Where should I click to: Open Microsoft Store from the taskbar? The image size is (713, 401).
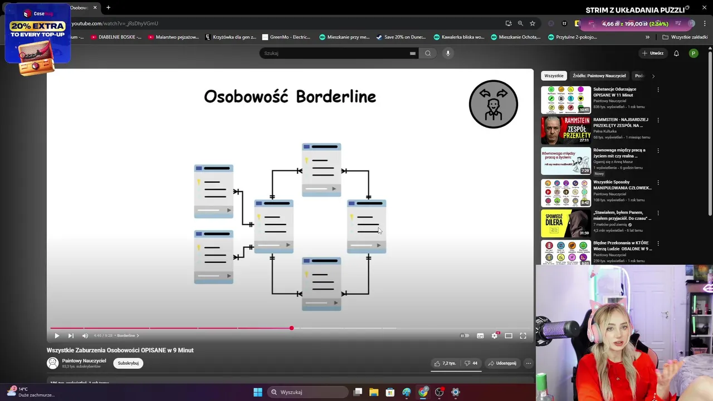pyautogui.click(x=390, y=392)
